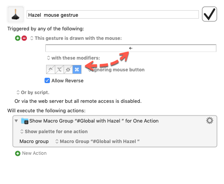The height and width of the screenshot is (184, 224).
Task: Open 'with these modifiers' popup
Action: pos(74,58)
